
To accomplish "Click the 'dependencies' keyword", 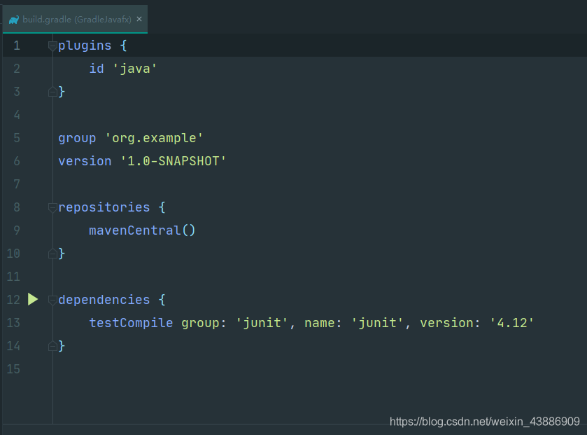I will click(x=104, y=300).
